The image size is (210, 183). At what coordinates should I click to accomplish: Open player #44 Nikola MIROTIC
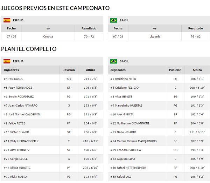pyautogui.click(x=17, y=168)
